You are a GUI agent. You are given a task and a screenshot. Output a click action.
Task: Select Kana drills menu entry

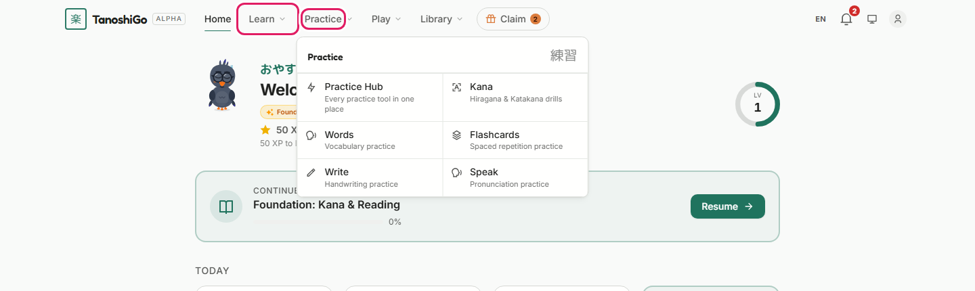515,97
